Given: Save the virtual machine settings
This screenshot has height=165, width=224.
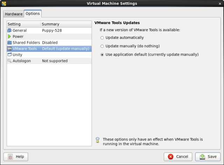Looking at the screenshot, I should (x=208, y=157).
